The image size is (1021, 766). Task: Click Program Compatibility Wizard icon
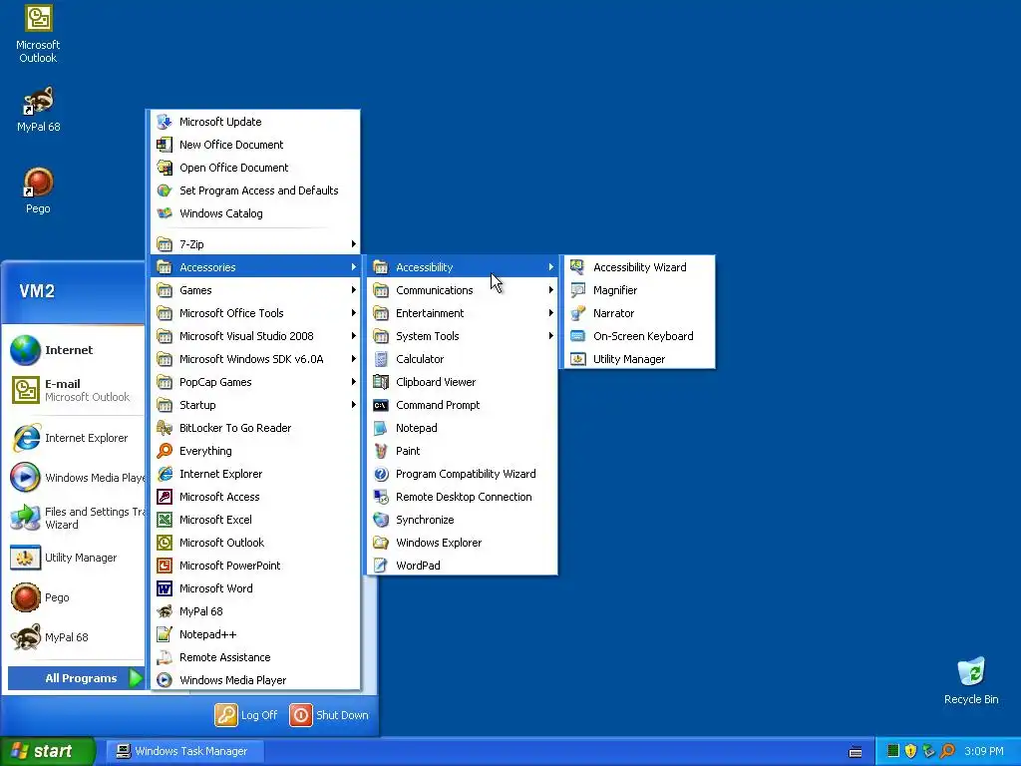pos(381,474)
